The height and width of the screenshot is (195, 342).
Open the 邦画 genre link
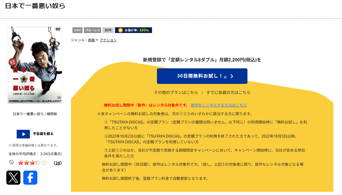point(91,40)
